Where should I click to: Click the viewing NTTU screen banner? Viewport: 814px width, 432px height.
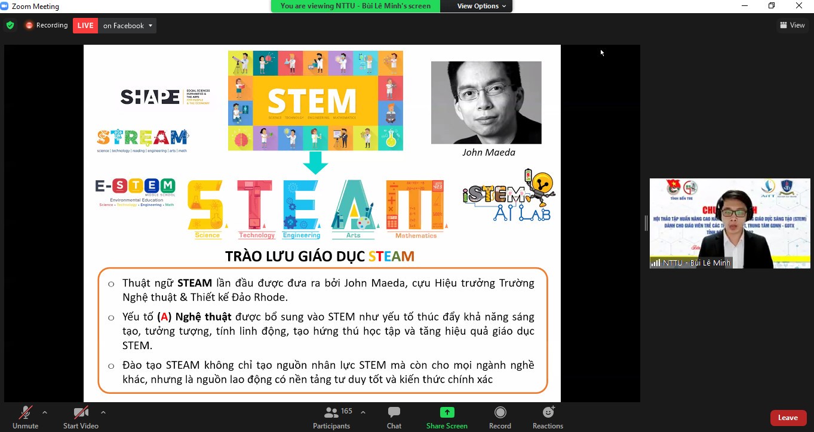(x=355, y=6)
